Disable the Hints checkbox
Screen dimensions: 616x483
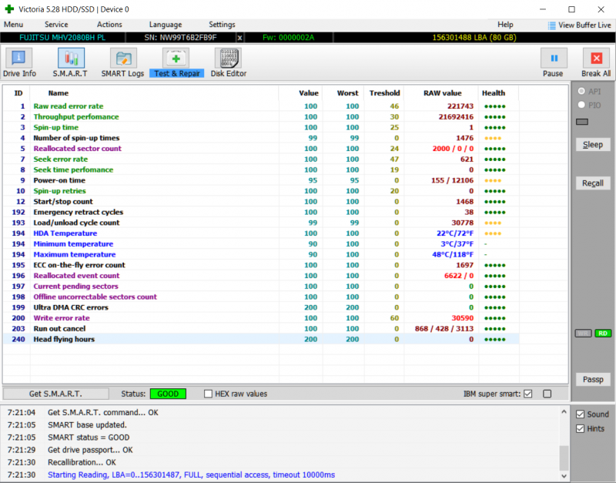pyautogui.click(x=581, y=428)
